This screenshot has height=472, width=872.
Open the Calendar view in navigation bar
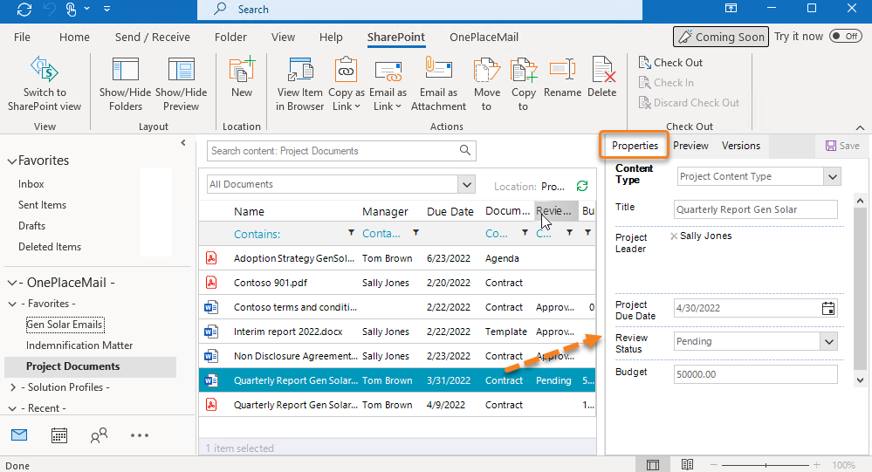click(x=59, y=434)
